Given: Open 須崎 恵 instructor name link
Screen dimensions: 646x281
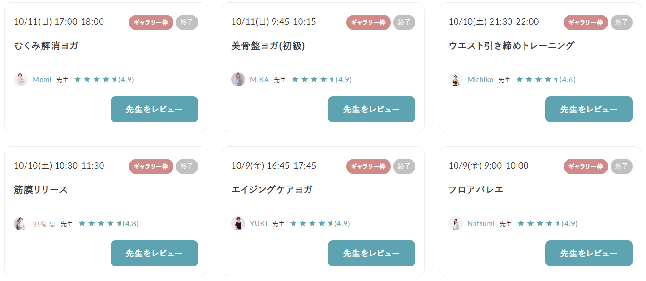Looking at the screenshot, I should pos(44,224).
